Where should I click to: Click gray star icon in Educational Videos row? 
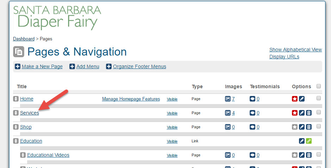(295, 155)
